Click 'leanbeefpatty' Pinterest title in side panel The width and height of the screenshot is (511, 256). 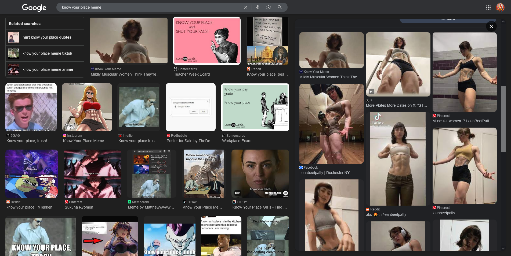(x=444, y=213)
